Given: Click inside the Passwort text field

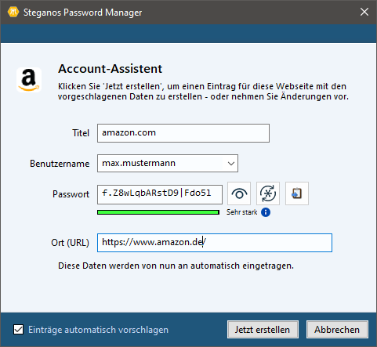Looking at the screenshot, I should (160, 194).
